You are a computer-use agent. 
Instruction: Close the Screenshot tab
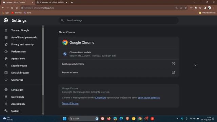pos(66,2)
